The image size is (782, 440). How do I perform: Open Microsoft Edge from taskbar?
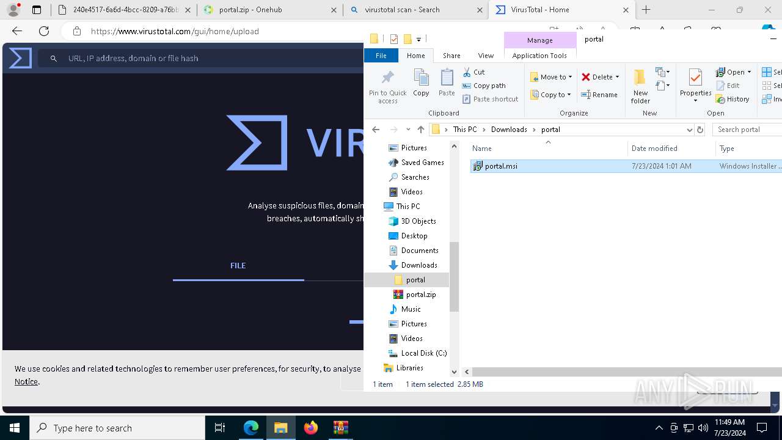(251, 428)
